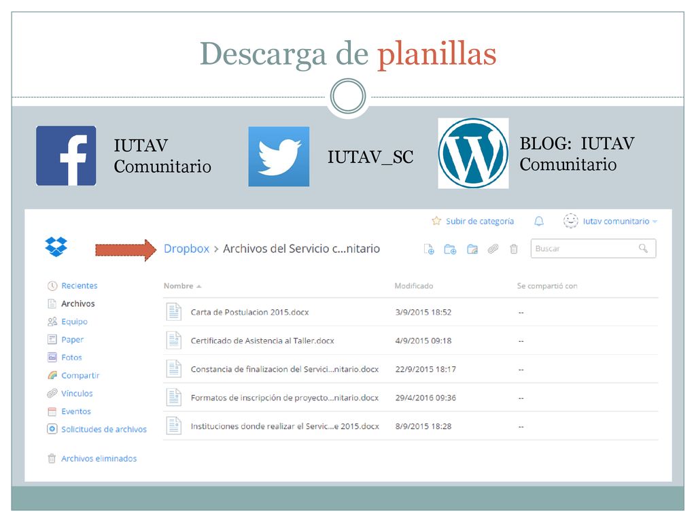Click the clock icon beside Recientes
This screenshot has height=522, width=696.
click(x=52, y=286)
